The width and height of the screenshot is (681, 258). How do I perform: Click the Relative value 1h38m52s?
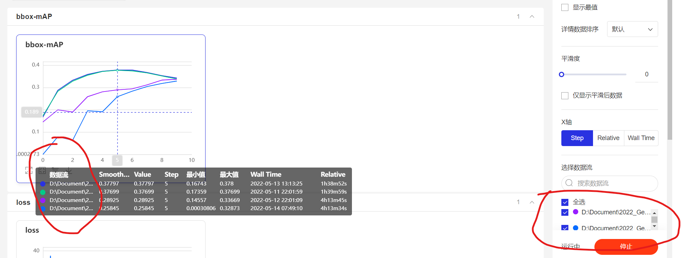point(334,183)
